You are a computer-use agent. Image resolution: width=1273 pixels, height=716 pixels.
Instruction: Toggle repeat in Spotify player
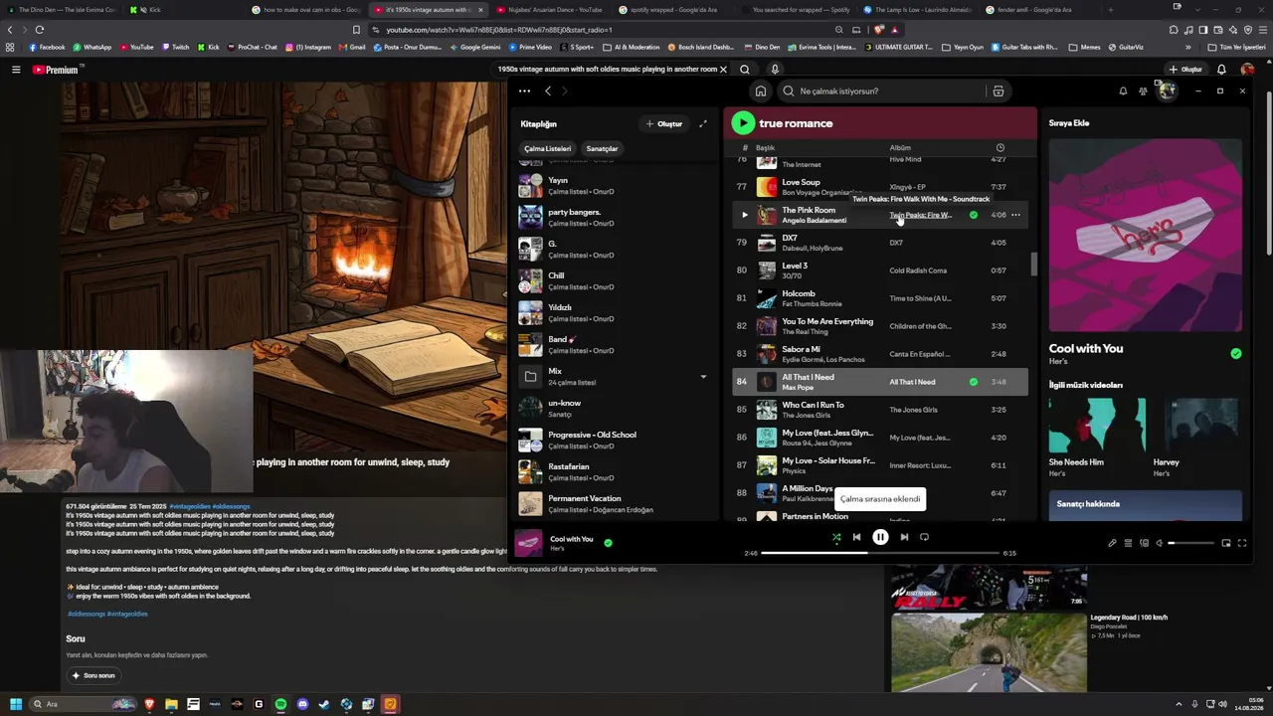(x=924, y=537)
